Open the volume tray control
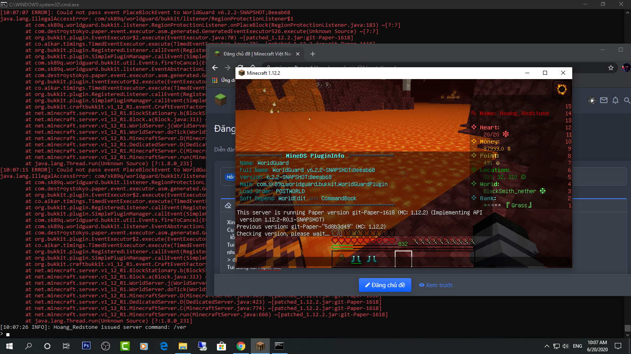631x354 pixels. (566, 346)
